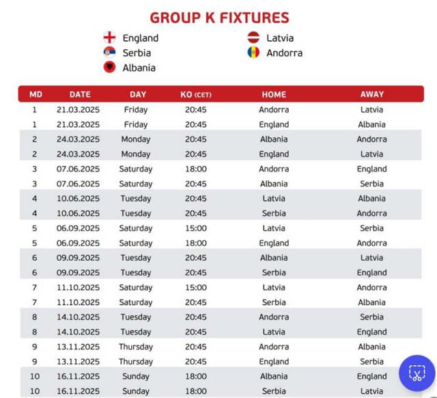Click the AWAY column header

371,94
